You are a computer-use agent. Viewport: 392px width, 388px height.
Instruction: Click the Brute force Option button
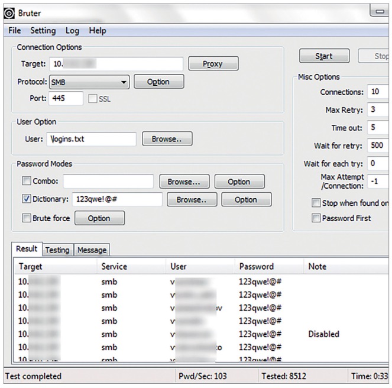pyautogui.click(x=99, y=218)
